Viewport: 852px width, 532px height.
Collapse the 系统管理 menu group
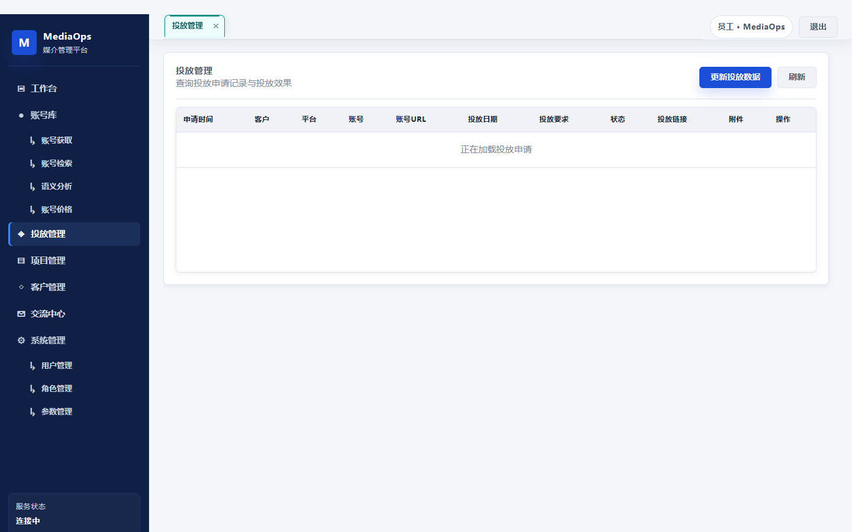point(75,340)
